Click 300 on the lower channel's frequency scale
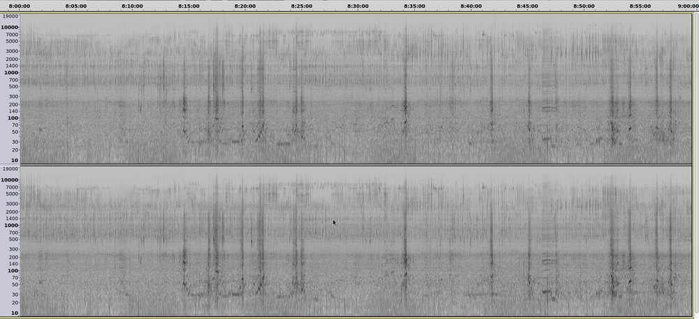 coord(13,249)
